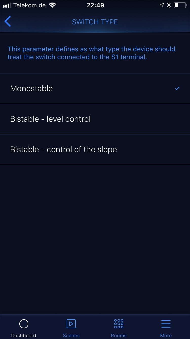Image resolution: width=190 pixels, height=339 pixels.
Task: Go to the Rooms tab label
Action: [119, 335]
